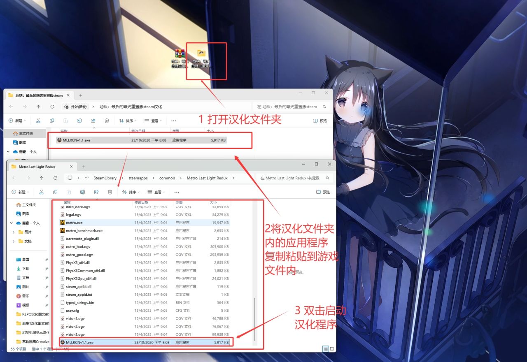Select MLLRCNv1.1.exe in the 地铁 steam汉化 folder
The width and height of the screenshot is (527, 362).
point(141,140)
